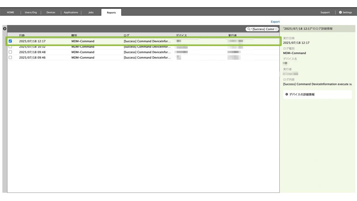Go to the HOME tab
Screen dimensions: 357x201
point(10,12)
